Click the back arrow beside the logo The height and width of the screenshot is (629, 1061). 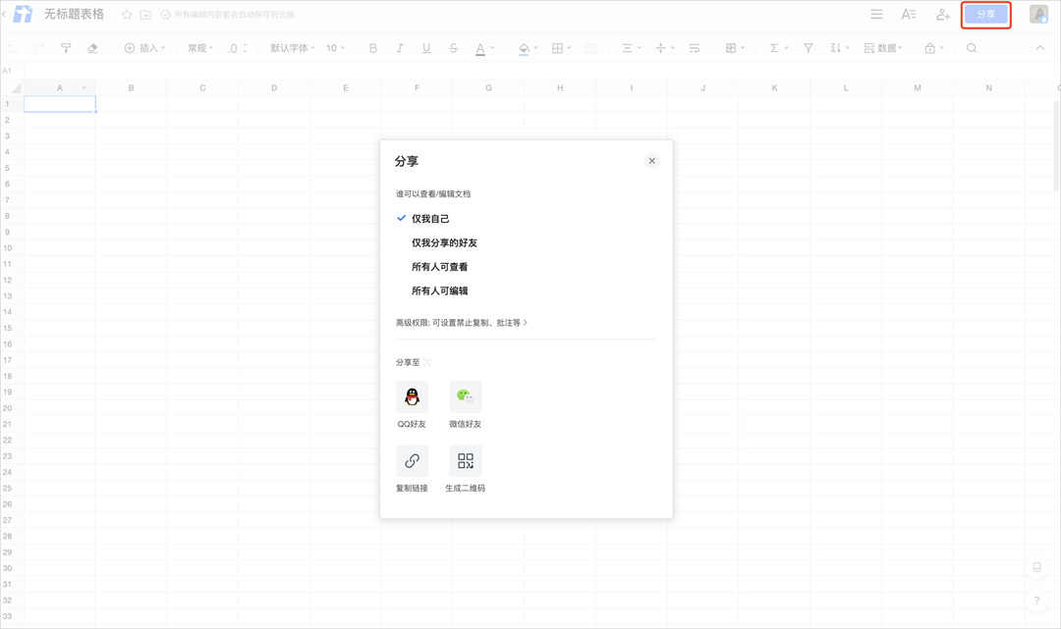4,14
